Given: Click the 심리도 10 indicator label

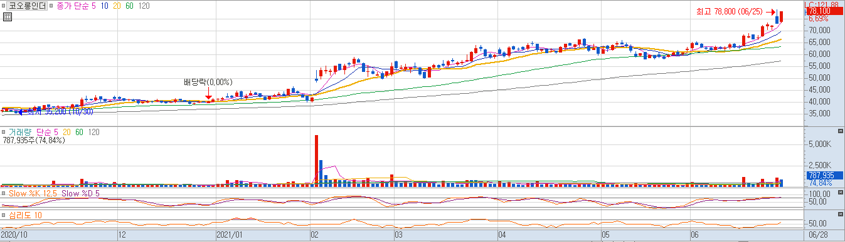Looking at the screenshot, I should pyautogui.click(x=25, y=215).
